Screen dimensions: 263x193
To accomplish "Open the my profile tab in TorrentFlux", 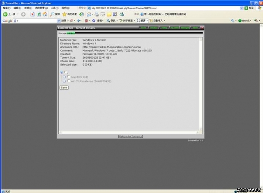I will tap(174, 28).
